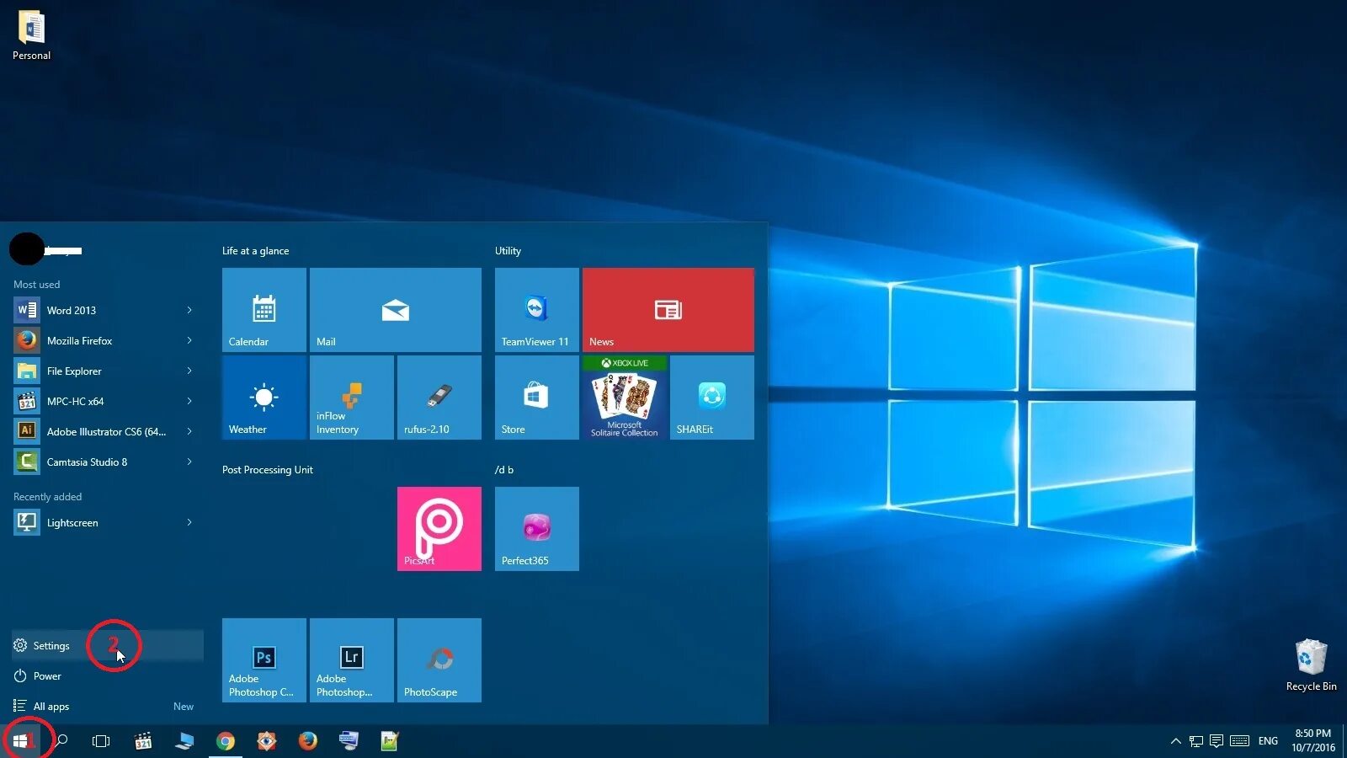This screenshot has width=1347, height=758.
Task: Click the 'Life at a glance' group header
Action: coord(255,251)
